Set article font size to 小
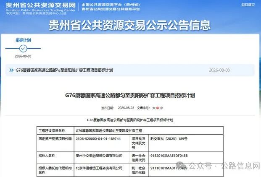The width and height of the screenshot is (261, 177). tap(161, 108)
